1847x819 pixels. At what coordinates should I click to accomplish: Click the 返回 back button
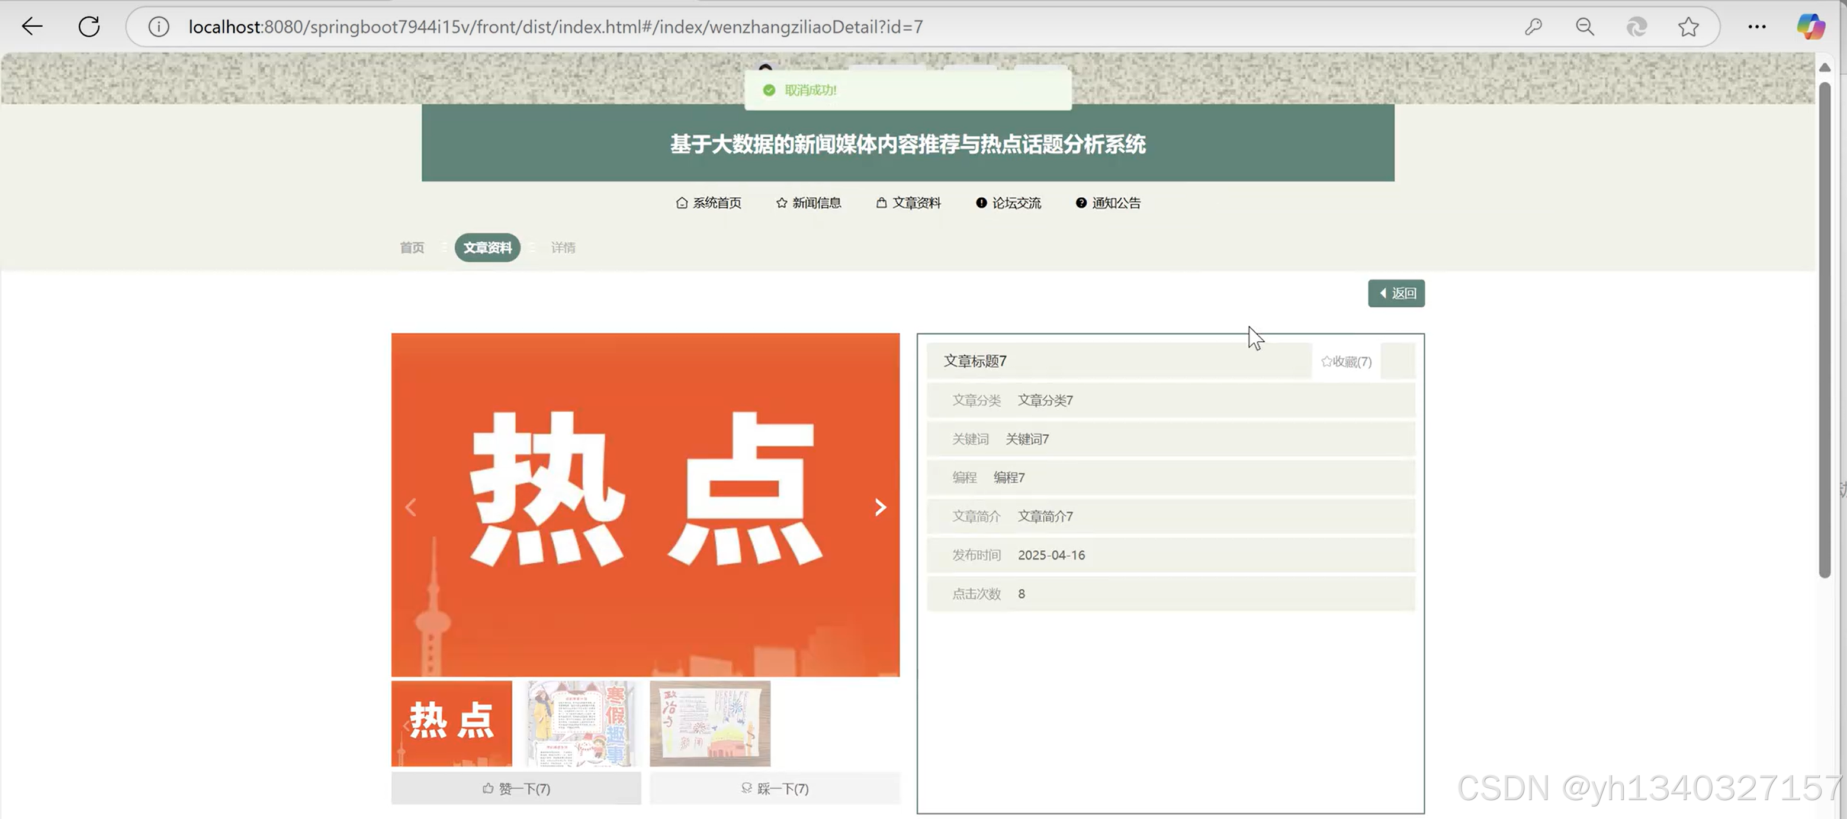[x=1395, y=293]
